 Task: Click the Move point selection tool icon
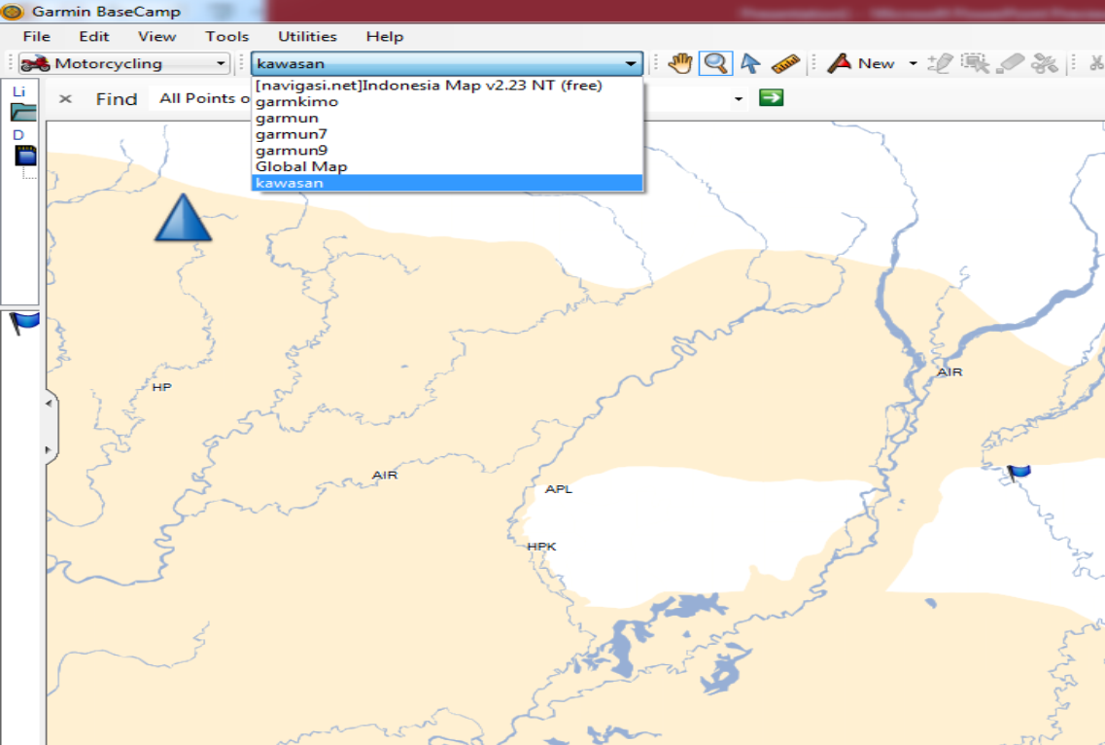pos(976,63)
